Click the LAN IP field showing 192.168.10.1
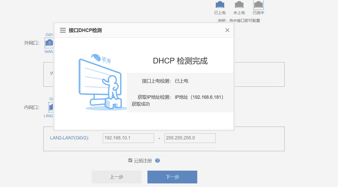The width and height of the screenshot is (338, 187). coord(128,138)
